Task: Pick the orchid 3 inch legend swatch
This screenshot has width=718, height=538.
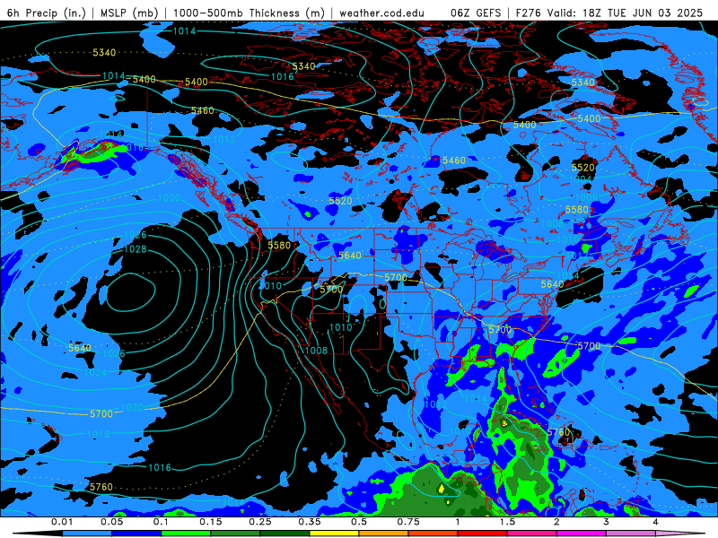Action: click(631, 534)
